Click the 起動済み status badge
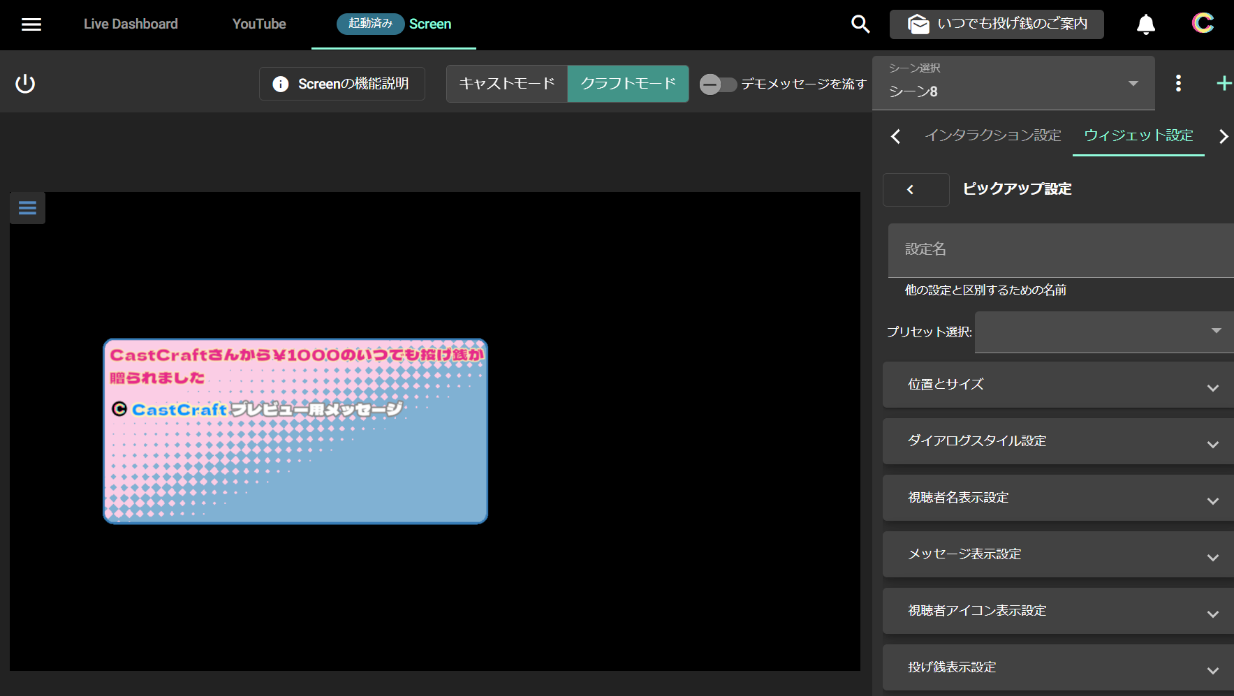The width and height of the screenshot is (1234, 696). coord(371,24)
